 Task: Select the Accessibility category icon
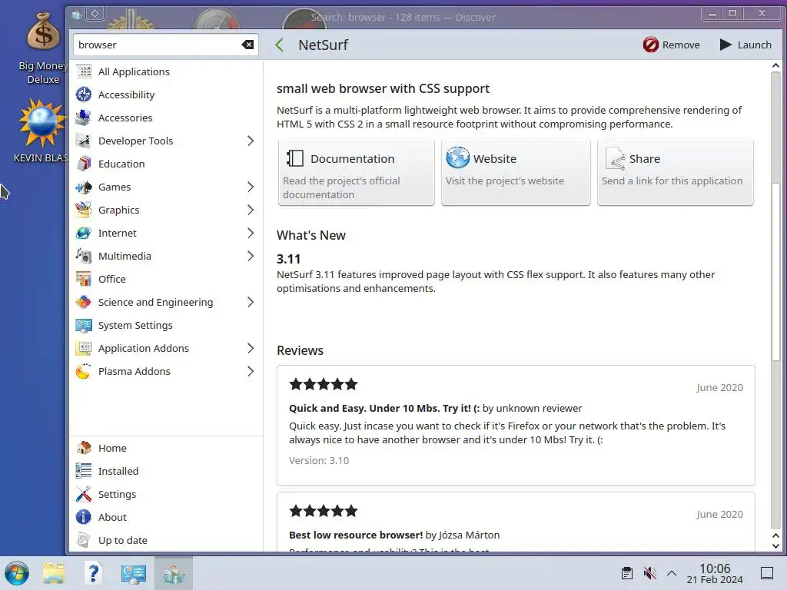(x=83, y=94)
